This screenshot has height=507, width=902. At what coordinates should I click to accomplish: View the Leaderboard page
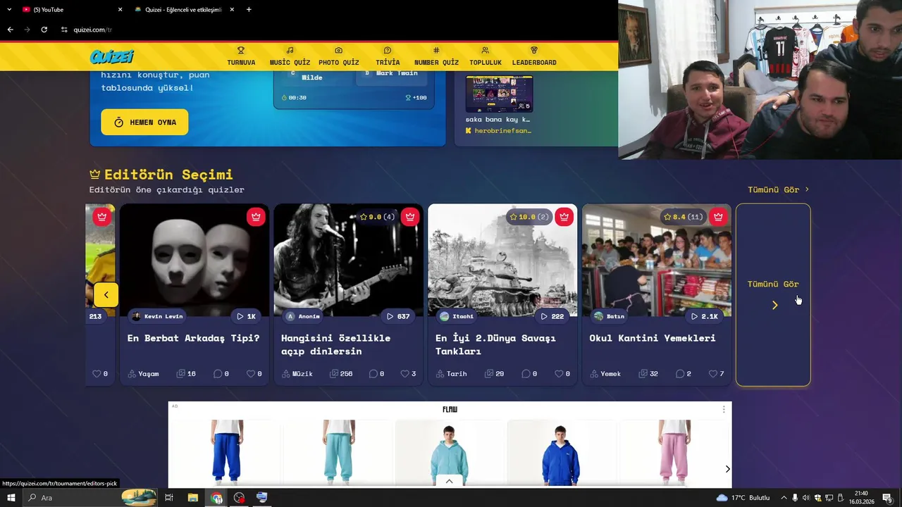point(534,56)
